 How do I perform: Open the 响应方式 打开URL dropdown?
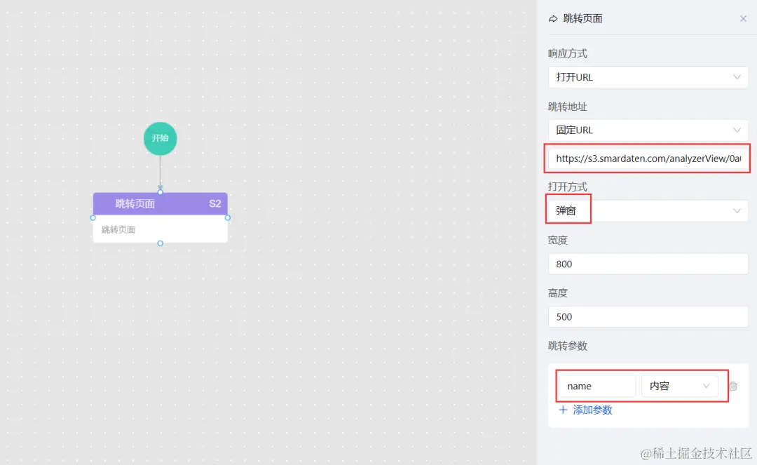648,77
